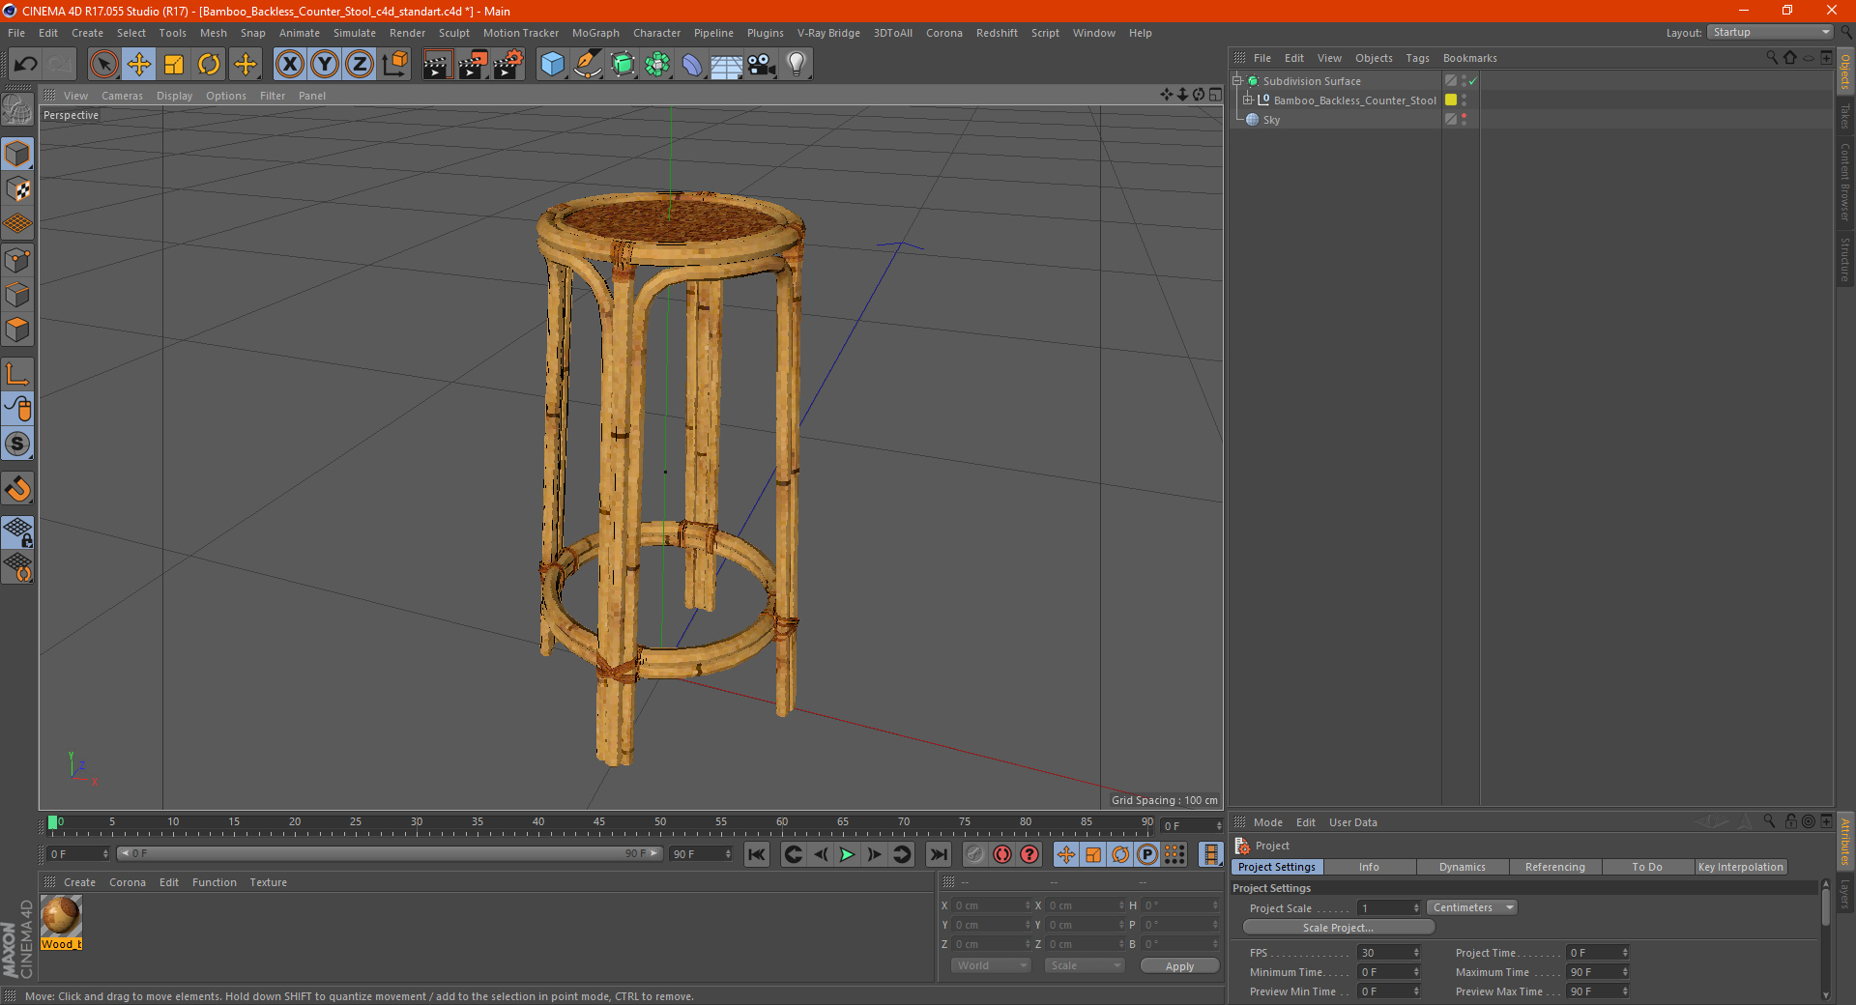Switch to the Dynamics tab

point(1462,867)
